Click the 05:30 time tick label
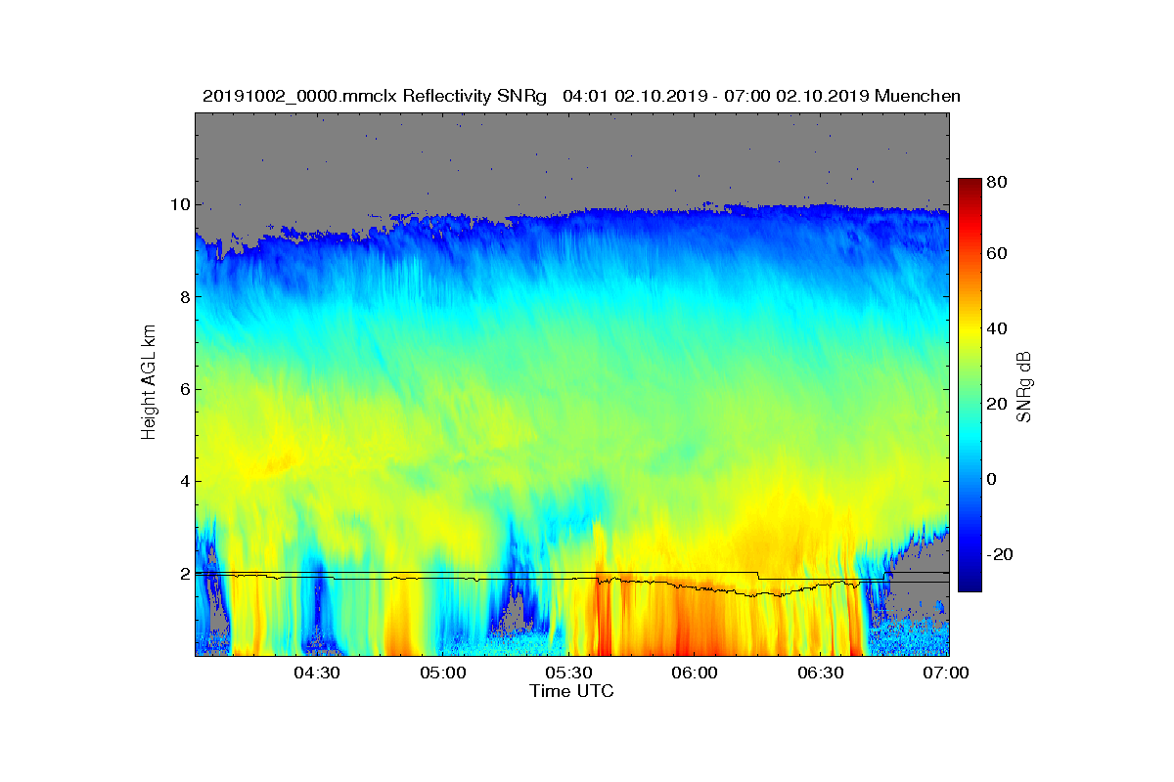 click(569, 673)
